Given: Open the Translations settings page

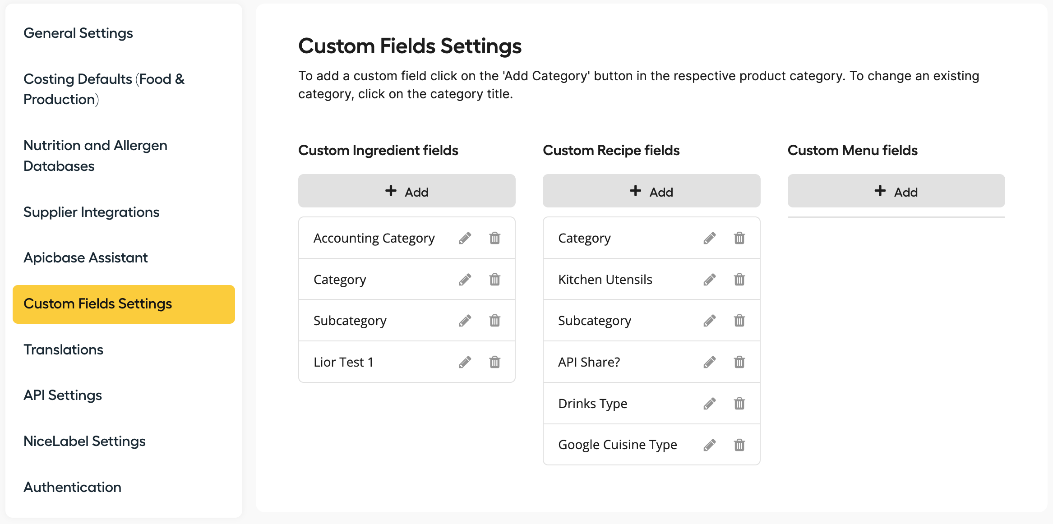Looking at the screenshot, I should click(63, 349).
